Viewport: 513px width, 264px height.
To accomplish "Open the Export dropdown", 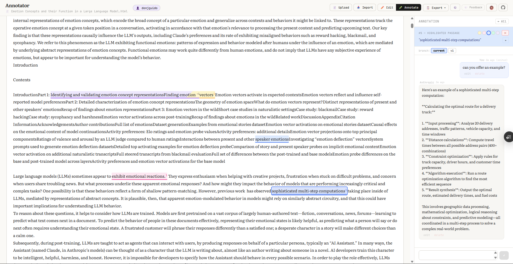I will 436,7.
